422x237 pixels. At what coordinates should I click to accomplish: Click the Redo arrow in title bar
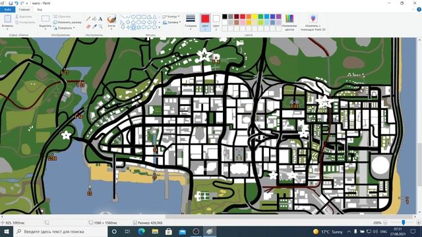(22, 3)
